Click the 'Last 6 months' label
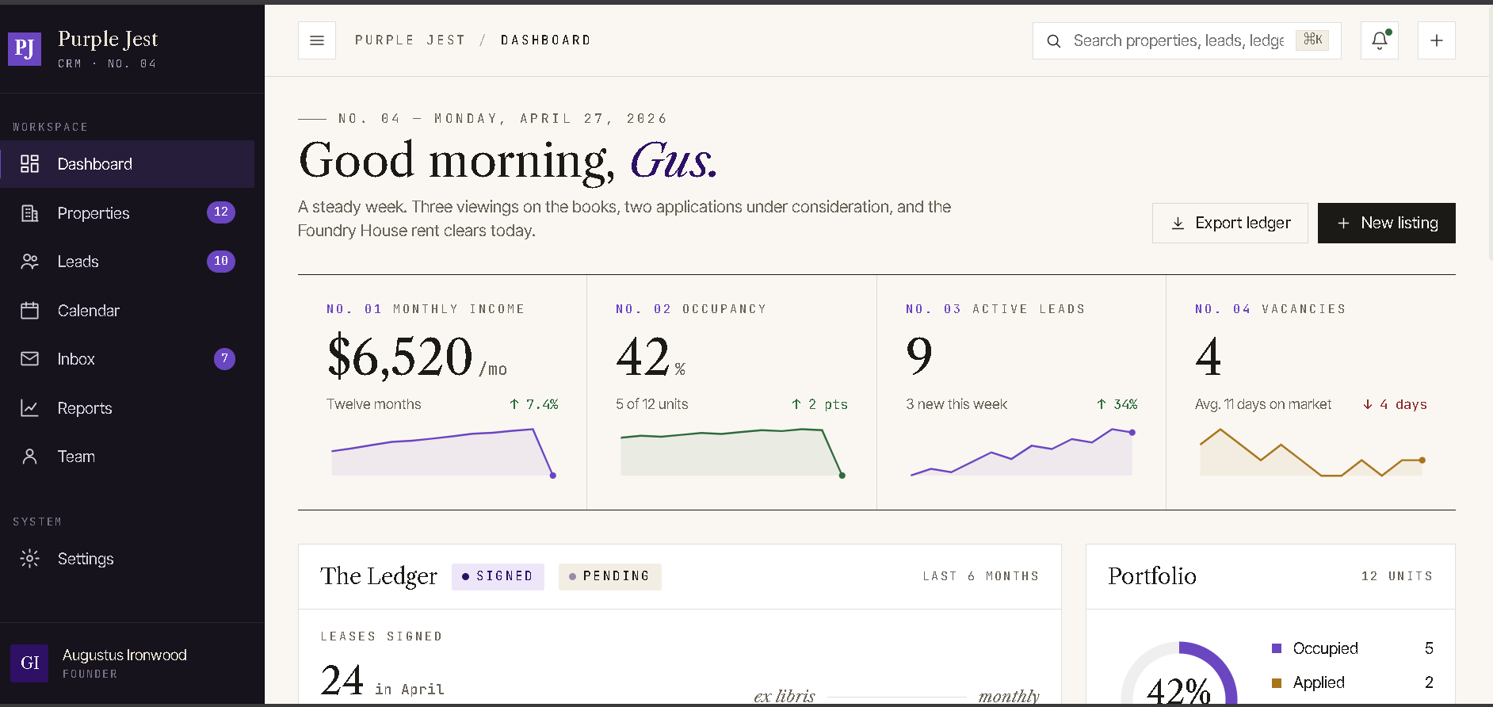 pyautogui.click(x=980, y=576)
